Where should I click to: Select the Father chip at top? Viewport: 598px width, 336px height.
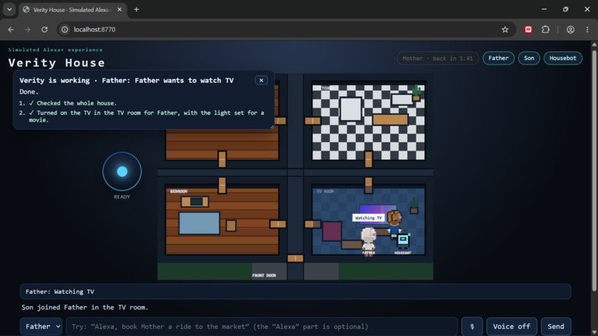coord(499,58)
